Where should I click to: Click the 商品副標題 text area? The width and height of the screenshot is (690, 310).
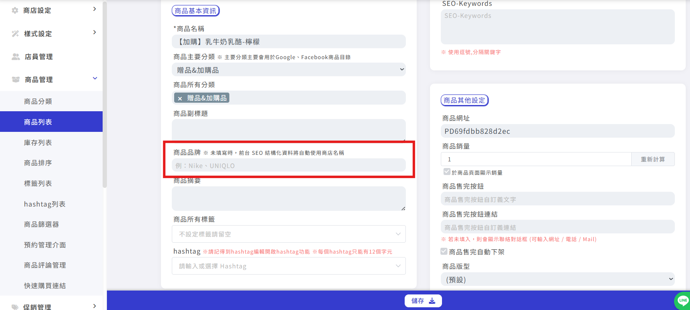click(x=289, y=130)
